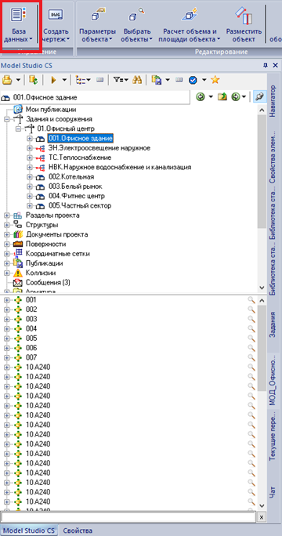Image resolution: width=282 pixels, height=536 pixels.
Task: Select 001.Офисное здание in the tree
Action: coord(81,139)
